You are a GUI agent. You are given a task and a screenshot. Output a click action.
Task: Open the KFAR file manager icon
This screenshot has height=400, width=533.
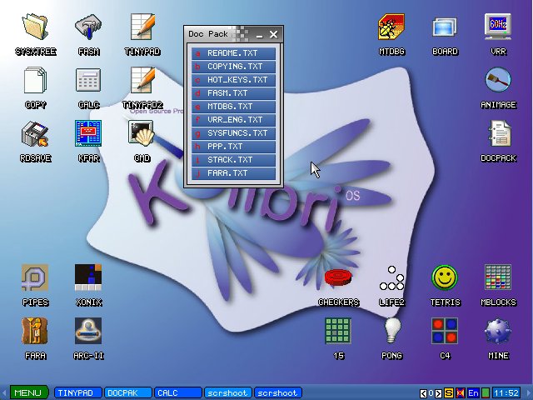click(x=88, y=134)
